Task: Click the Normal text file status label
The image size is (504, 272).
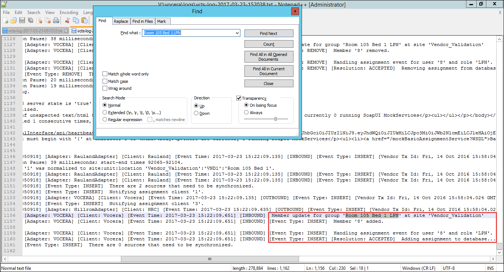Action: coord(17,268)
